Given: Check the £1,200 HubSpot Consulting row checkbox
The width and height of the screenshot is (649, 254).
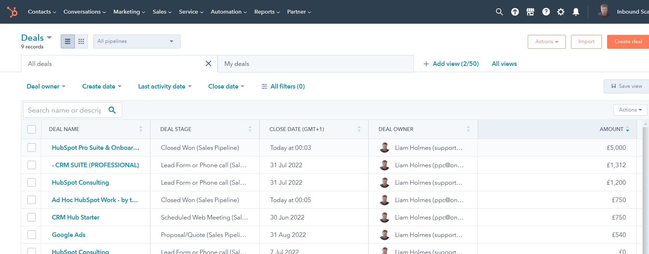Looking at the screenshot, I should (x=32, y=183).
